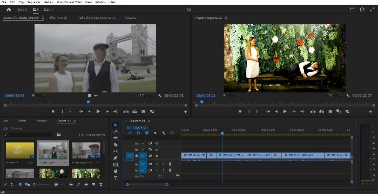Open Effect Controls tab

click(58, 18)
